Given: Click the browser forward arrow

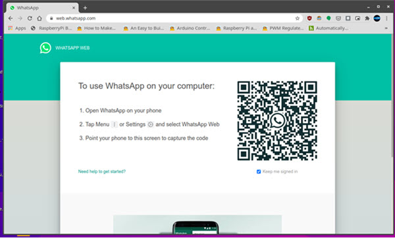Looking at the screenshot, I should click(x=20, y=18).
